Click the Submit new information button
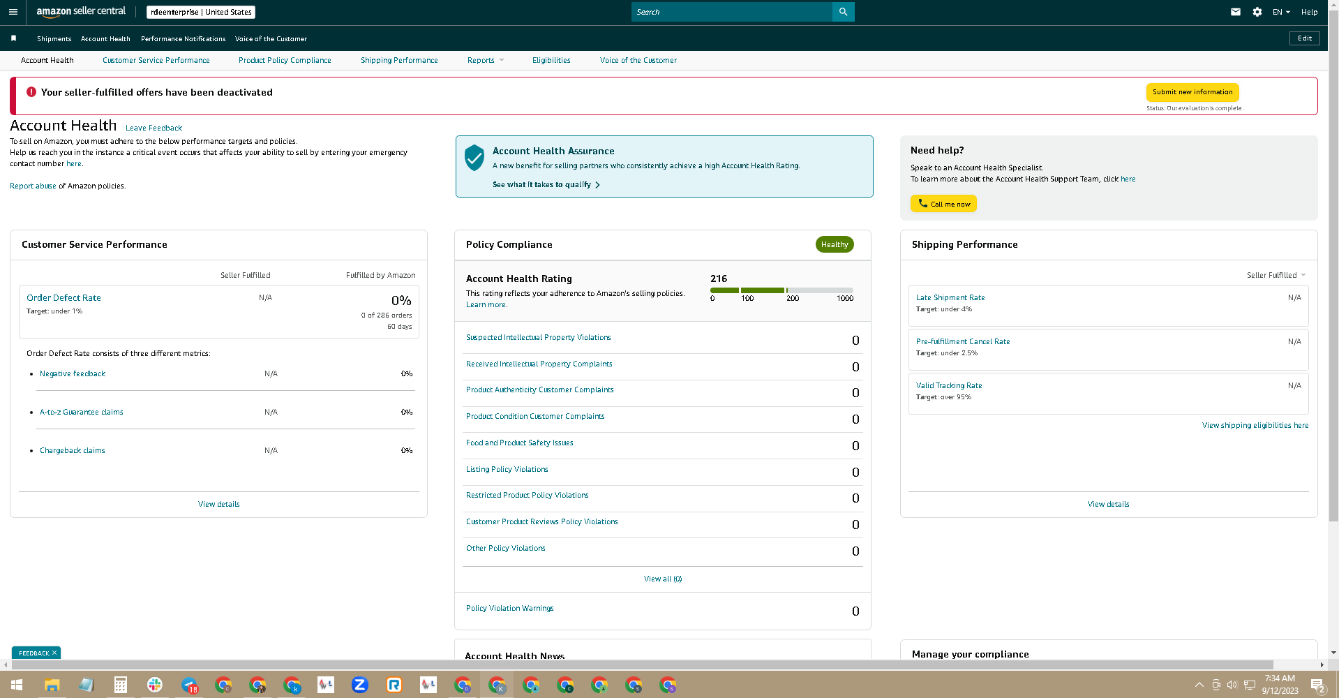 coord(1192,92)
